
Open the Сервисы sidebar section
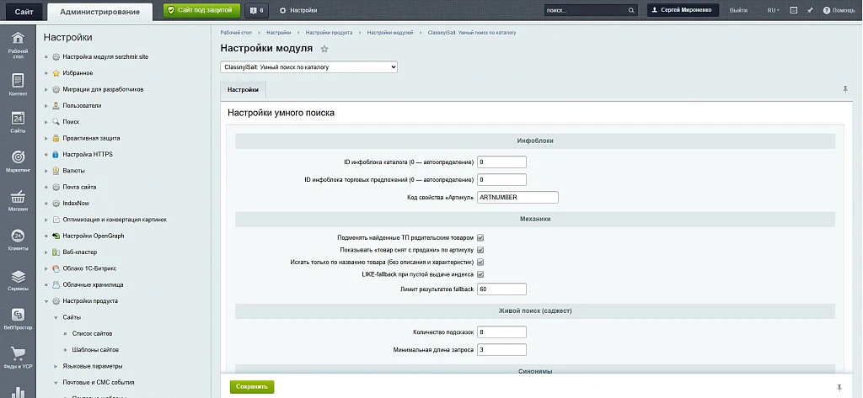pos(19,280)
